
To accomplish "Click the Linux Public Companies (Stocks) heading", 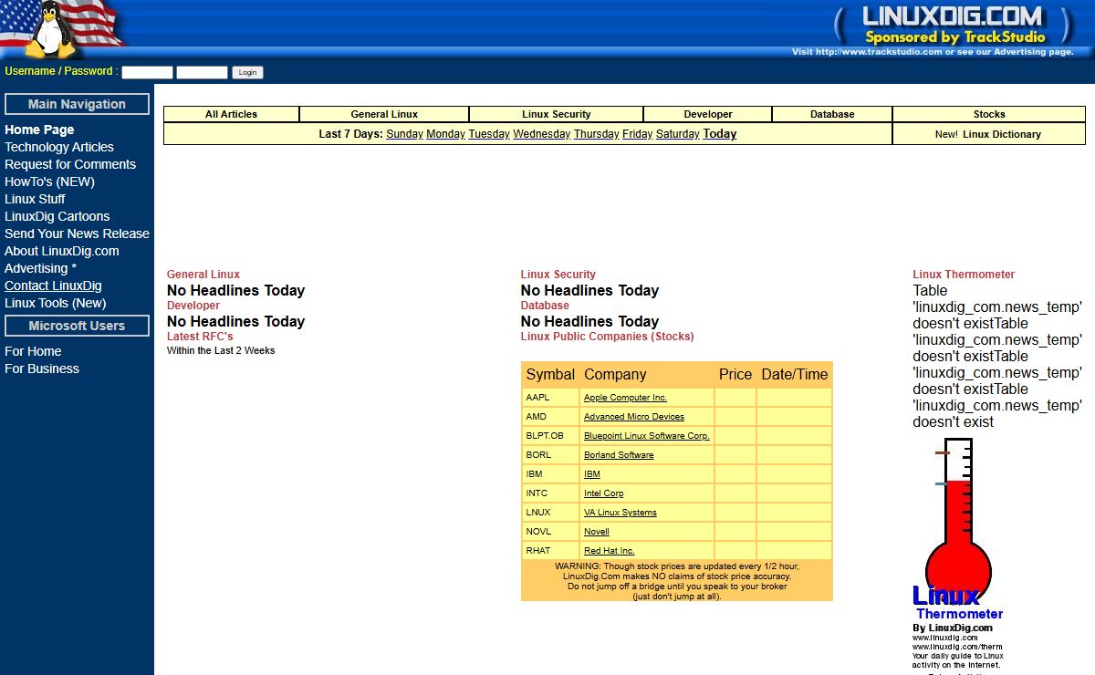I will 608,337.
